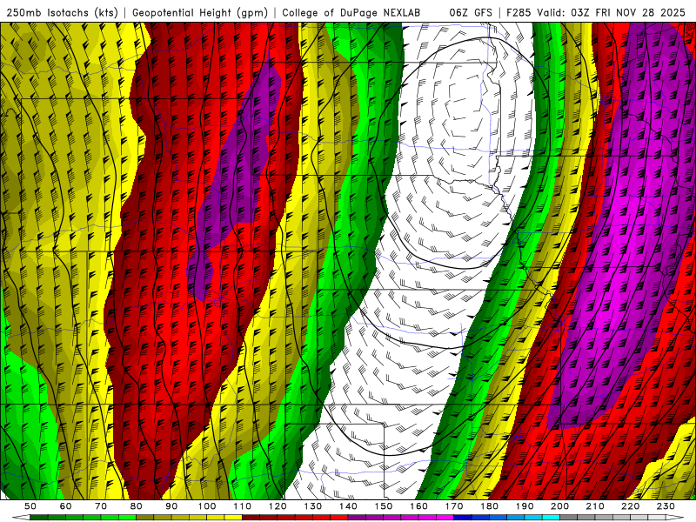Screen dimensions: 696x522
Task: Select the '06Z GFS' model run label
Action: click(471, 12)
